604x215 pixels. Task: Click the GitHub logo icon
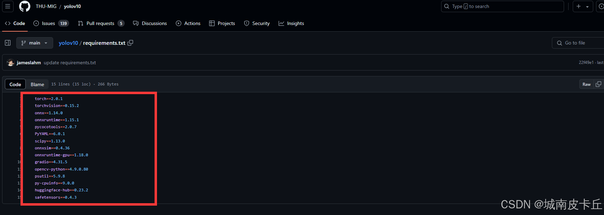pos(25,6)
